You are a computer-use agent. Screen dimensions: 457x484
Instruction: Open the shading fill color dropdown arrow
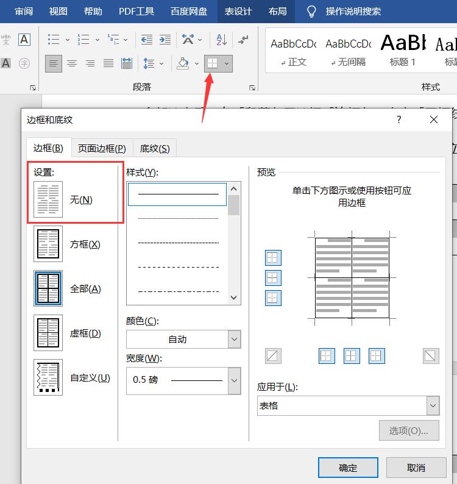(x=197, y=63)
